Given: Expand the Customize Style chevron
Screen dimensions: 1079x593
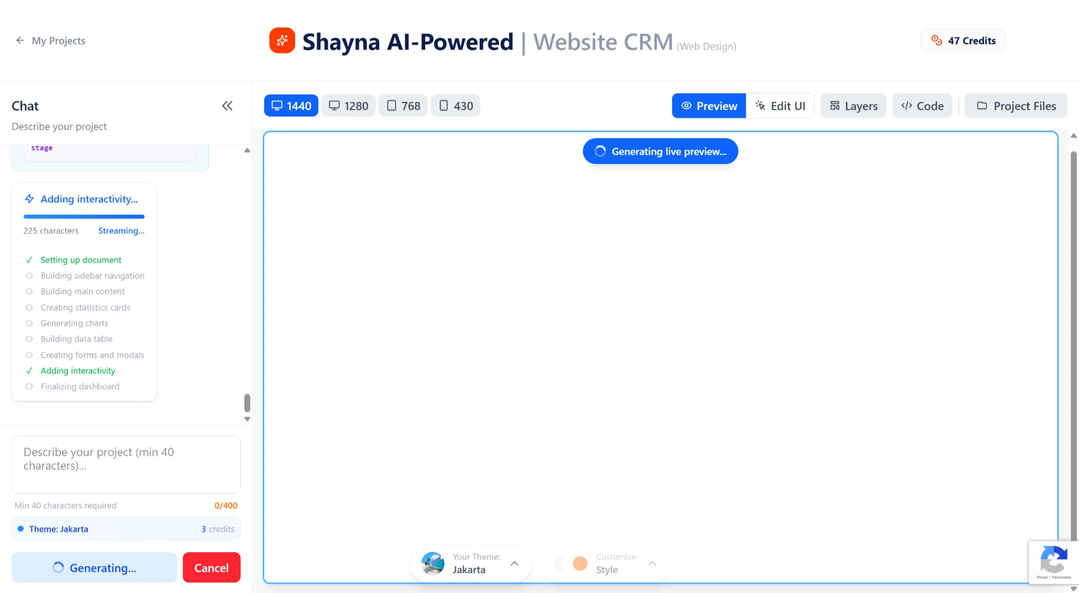Looking at the screenshot, I should click(x=652, y=563).
